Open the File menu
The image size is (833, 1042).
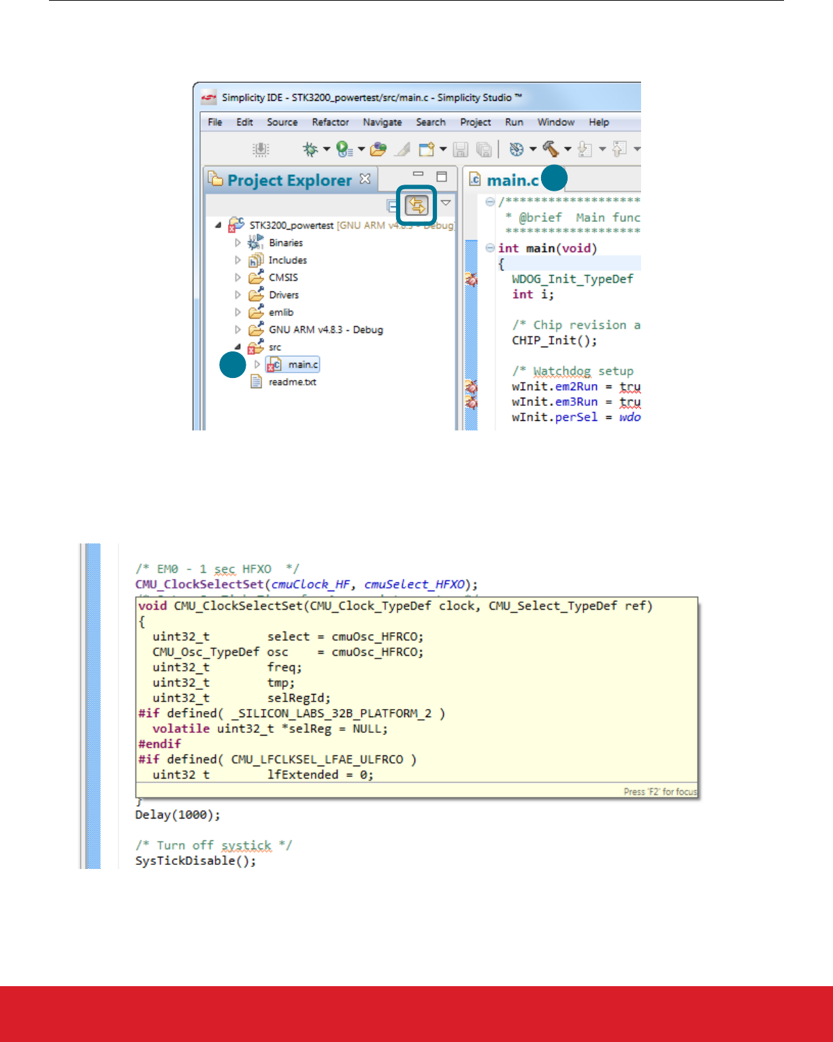pos(215,122)
